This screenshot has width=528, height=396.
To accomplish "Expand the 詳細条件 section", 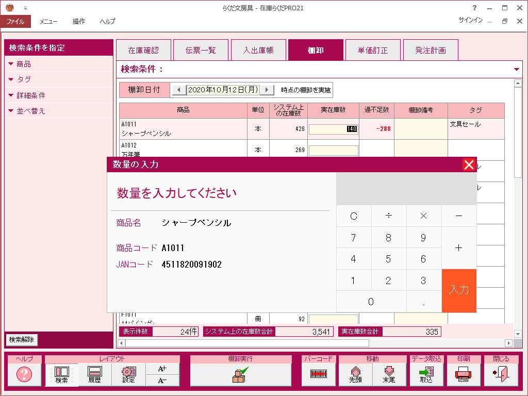I will point(30,95).
